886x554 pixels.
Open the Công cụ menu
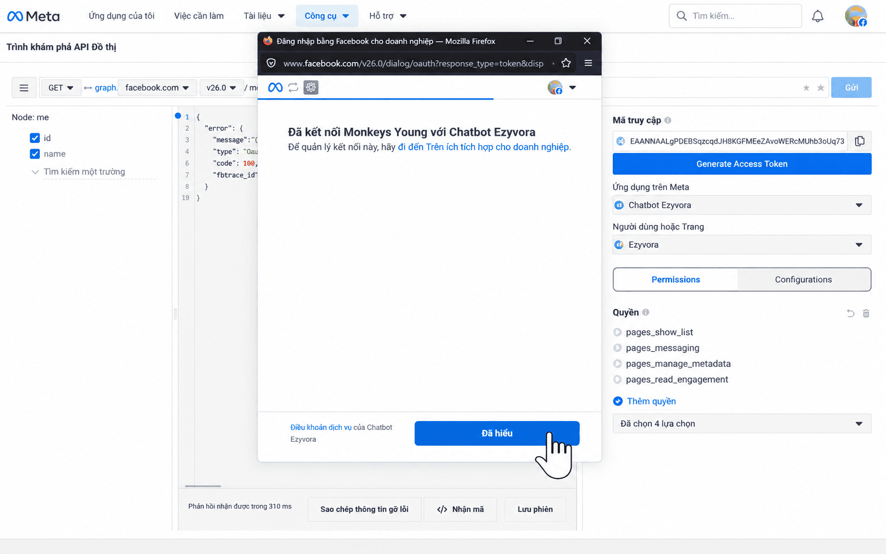327,16
